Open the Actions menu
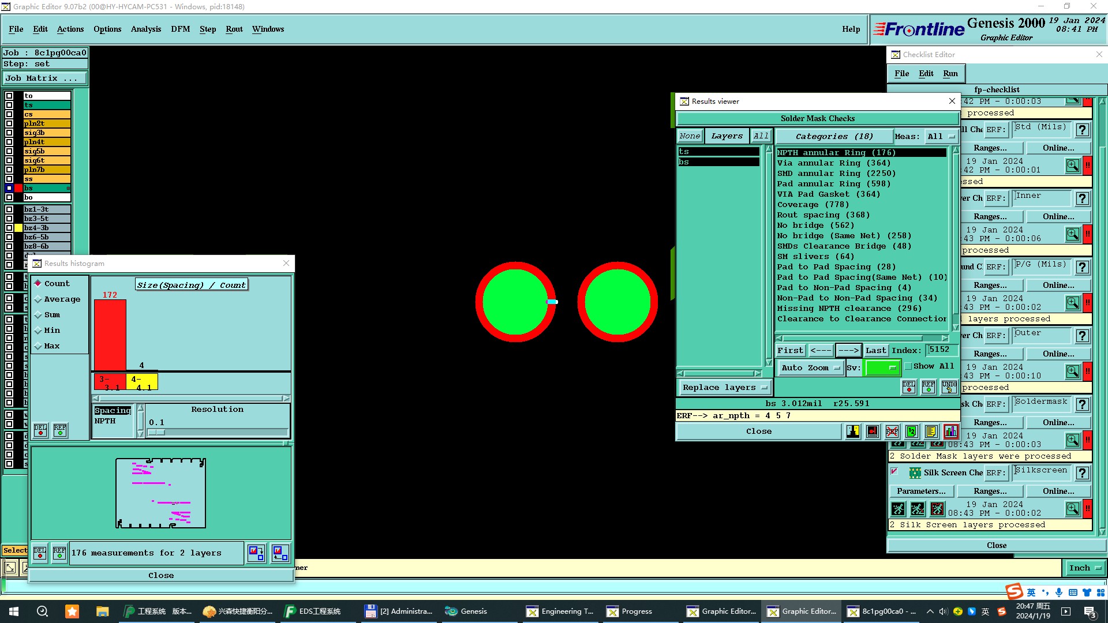This screenshot has height=623, width=1108. (70, 29)
